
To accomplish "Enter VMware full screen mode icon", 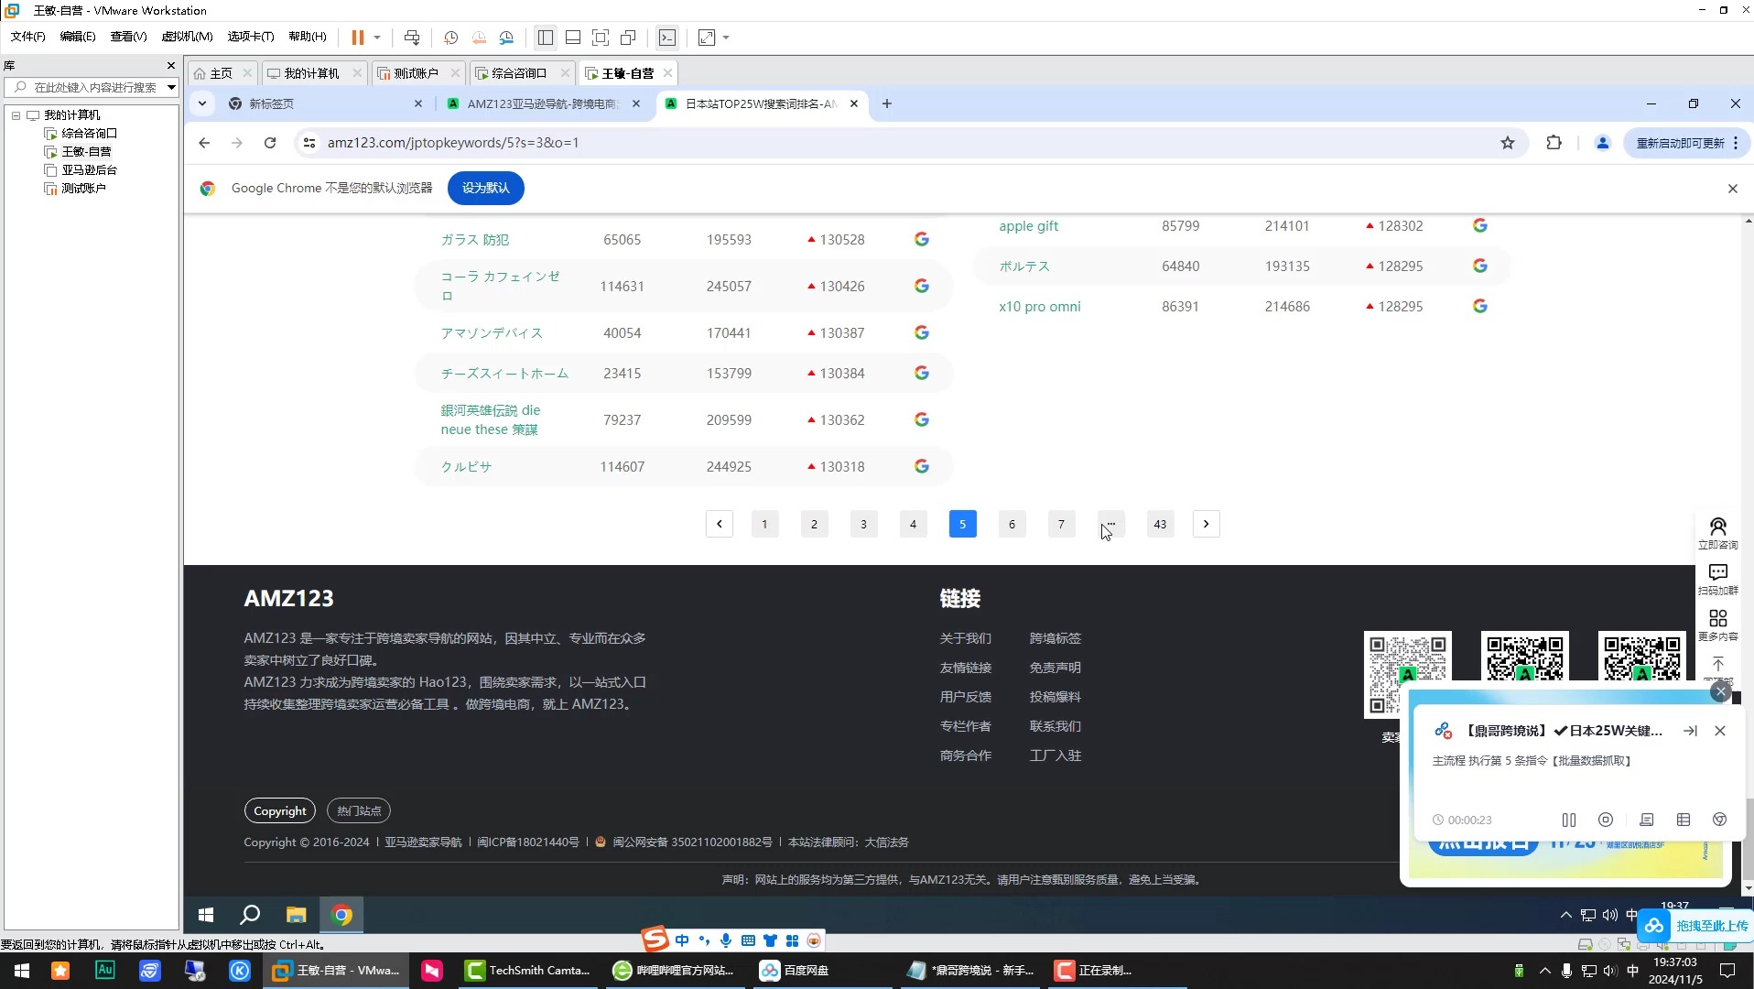I will [601, 38].
